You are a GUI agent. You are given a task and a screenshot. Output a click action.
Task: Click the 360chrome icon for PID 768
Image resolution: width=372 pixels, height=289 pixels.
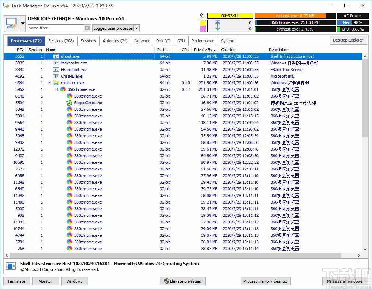[70, 249]
